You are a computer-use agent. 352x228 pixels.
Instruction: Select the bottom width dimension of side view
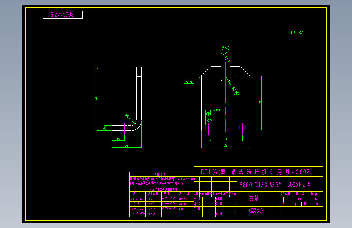(127, 147)
